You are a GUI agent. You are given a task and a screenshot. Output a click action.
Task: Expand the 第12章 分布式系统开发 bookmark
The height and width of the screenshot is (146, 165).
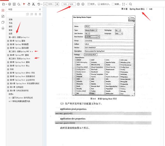click(x=8, y=91)
